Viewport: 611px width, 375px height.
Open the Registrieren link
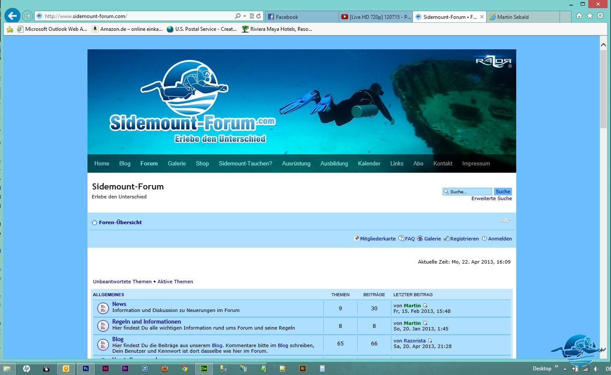pyautogui.click(x=464, y=239)
